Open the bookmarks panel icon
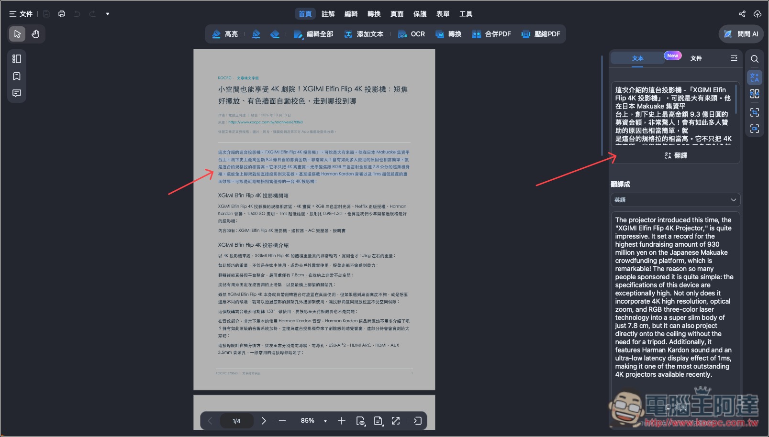Screen dimensions: 769x437 pos(17,76)
